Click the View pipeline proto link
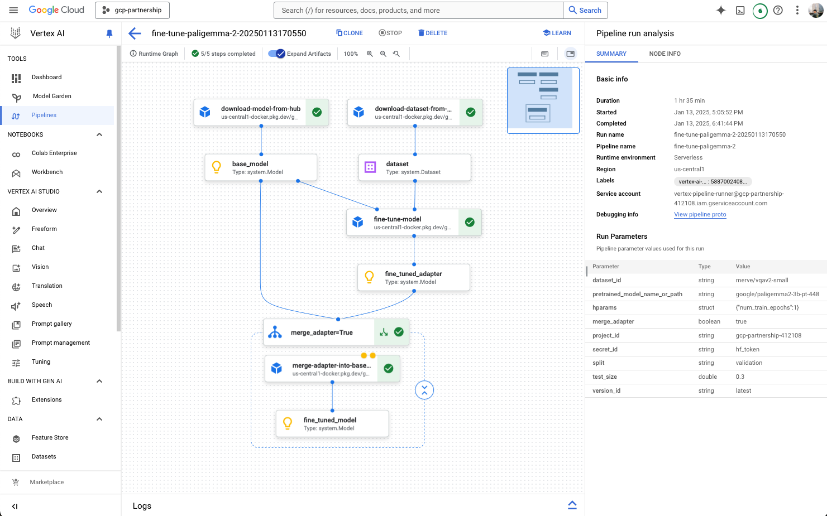Screen dimensions: 827x516 click(x=700, y=214)
